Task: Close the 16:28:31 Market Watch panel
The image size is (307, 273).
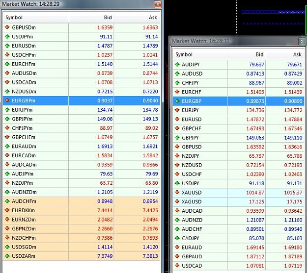Action: [302, 41]
